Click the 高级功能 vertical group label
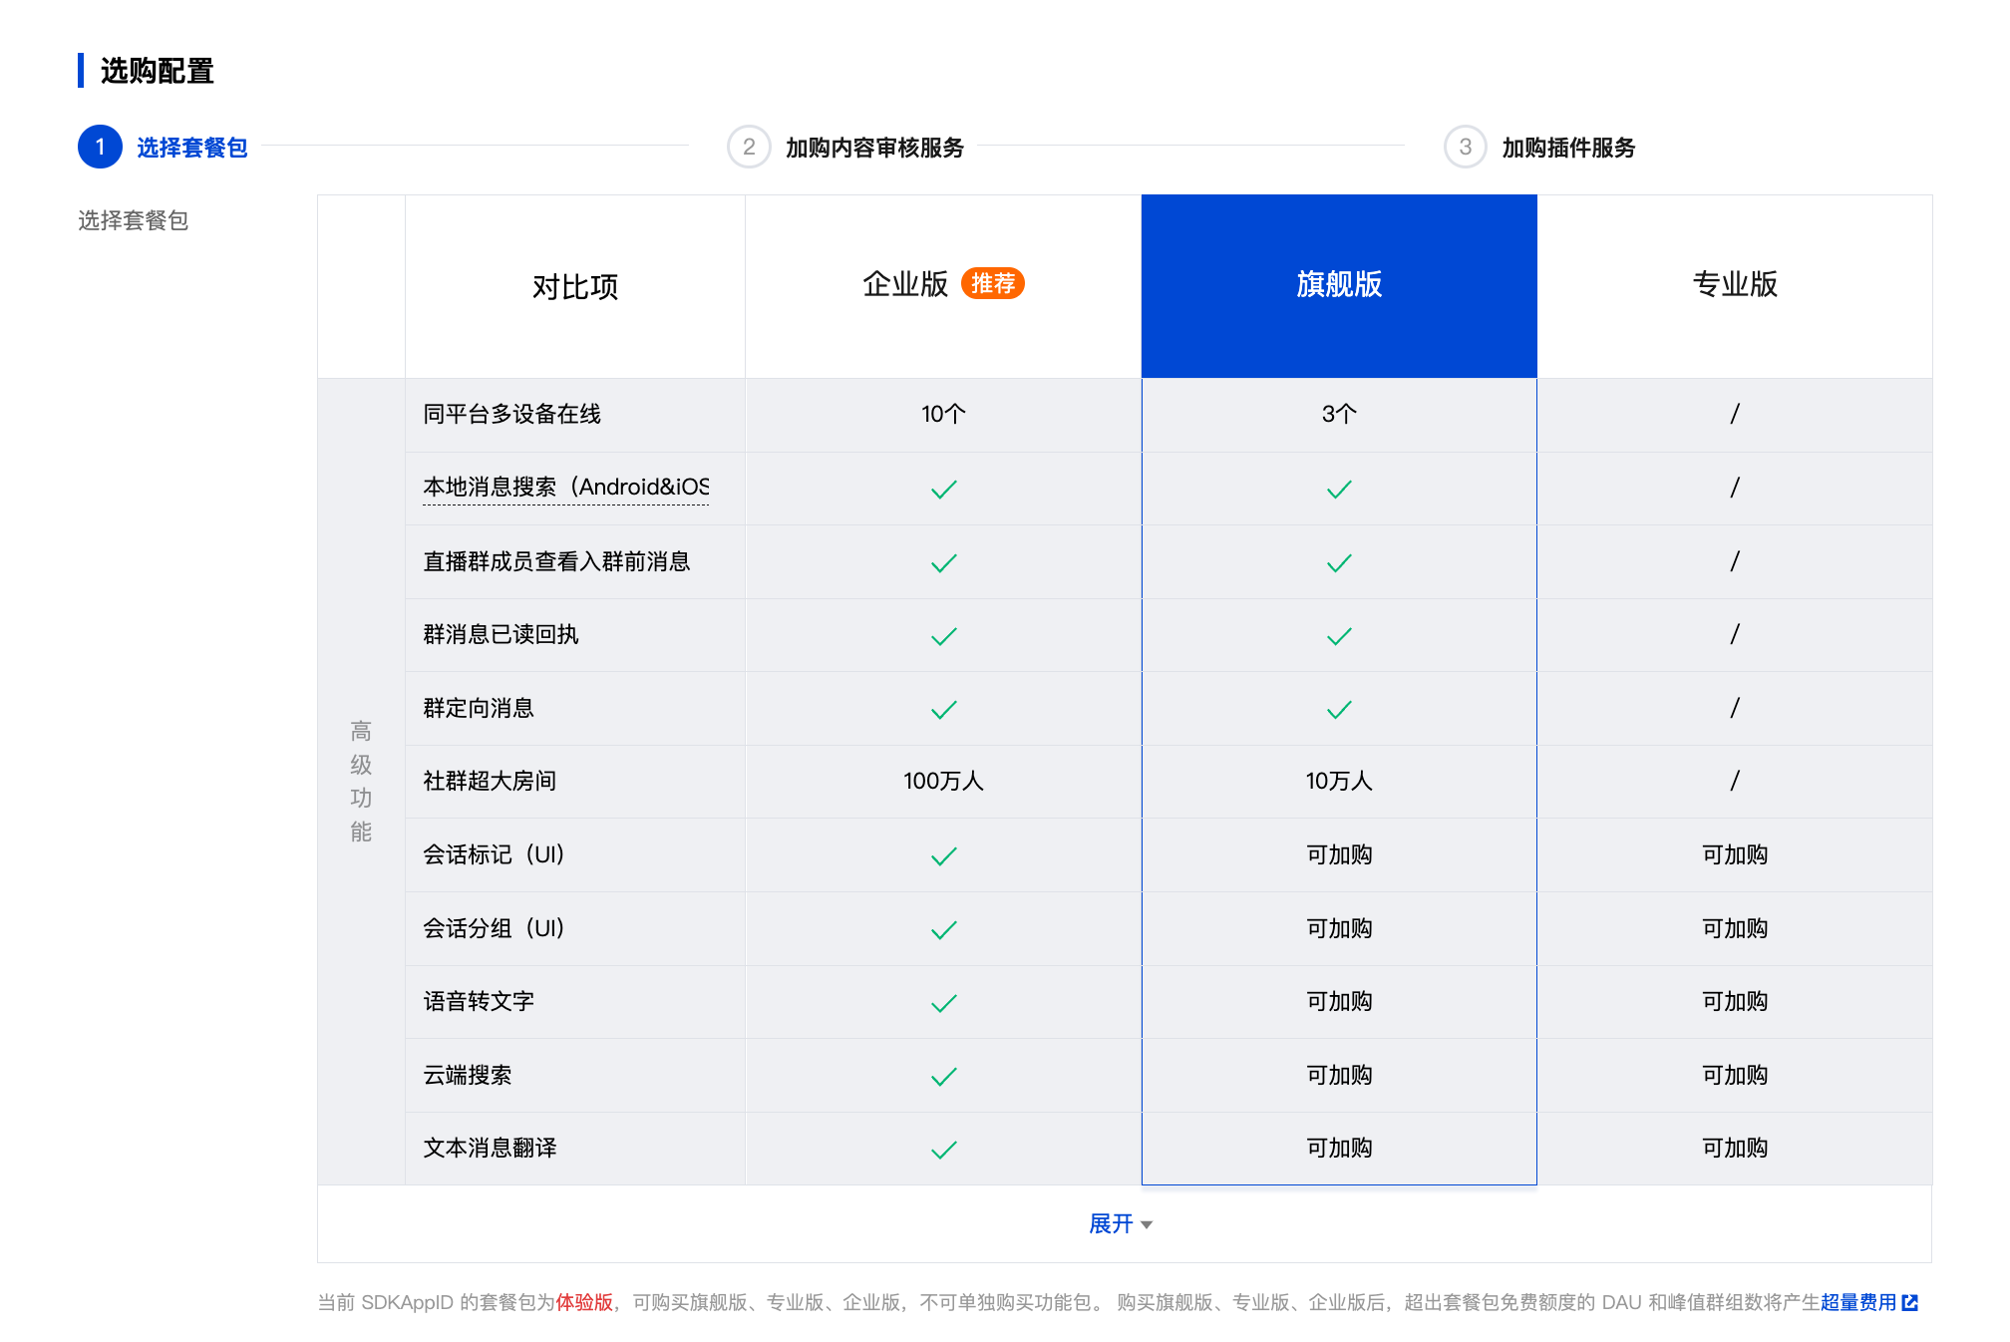Viewport: 2010px width, 1342px height. coord(361,781)
